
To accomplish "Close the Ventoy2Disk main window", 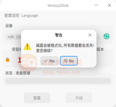I will [x=109, y=5].
